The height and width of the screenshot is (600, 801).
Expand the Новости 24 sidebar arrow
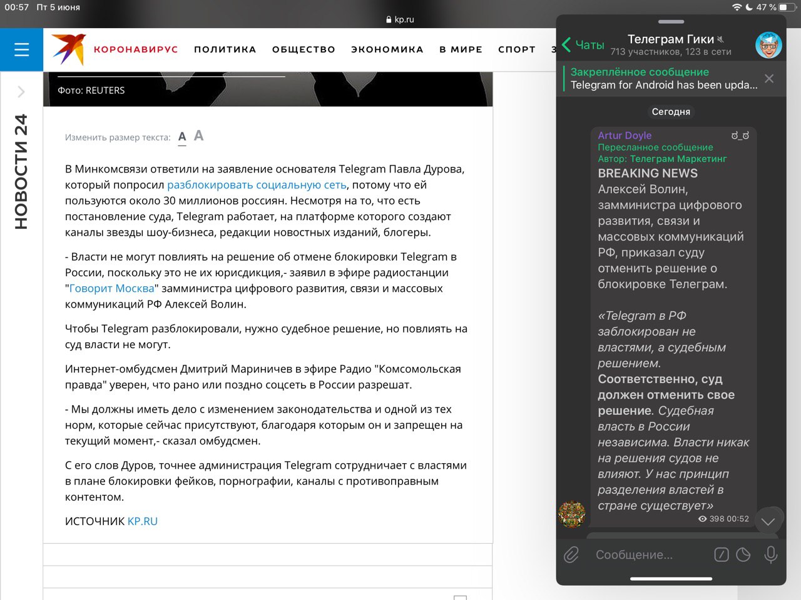click(21, 92)
